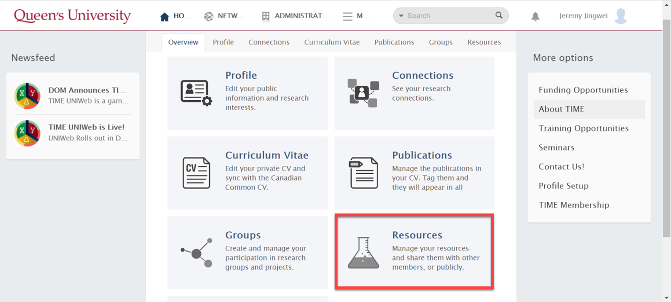This screenshot has height=302, width=671.
Task: Switch to the Publications tab
Action: (x=394, y=42)
